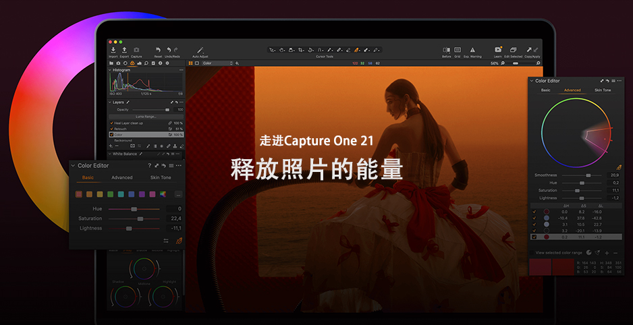Click the Edit Selected icon
This screenshot has width=633, height=325.
513,50
